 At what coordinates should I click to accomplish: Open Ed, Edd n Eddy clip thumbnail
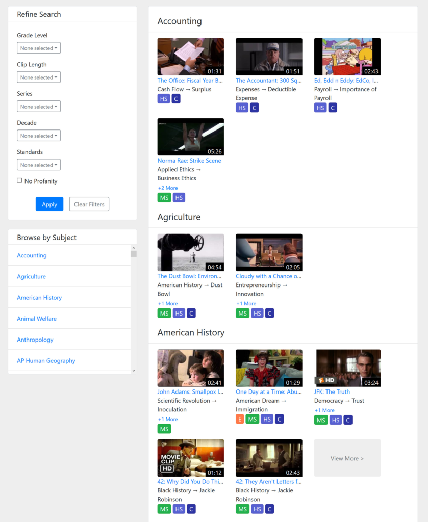347,57
